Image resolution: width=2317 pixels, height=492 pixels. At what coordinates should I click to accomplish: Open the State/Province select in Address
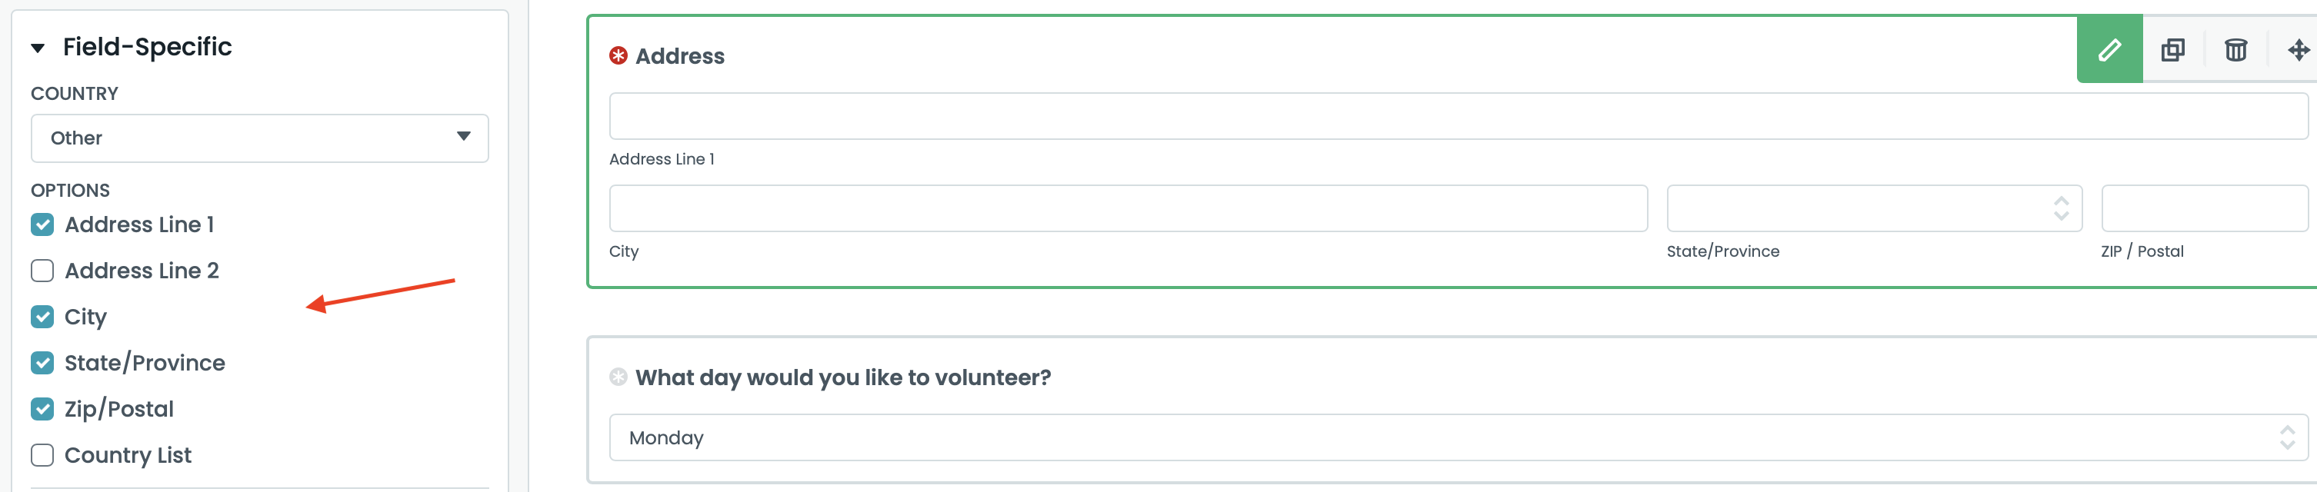pyautogui.click(x=1874, y=208)
